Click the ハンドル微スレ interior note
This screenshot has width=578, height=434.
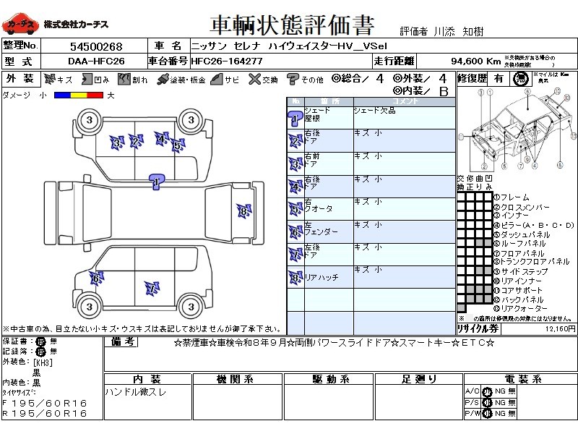point(136,391)
